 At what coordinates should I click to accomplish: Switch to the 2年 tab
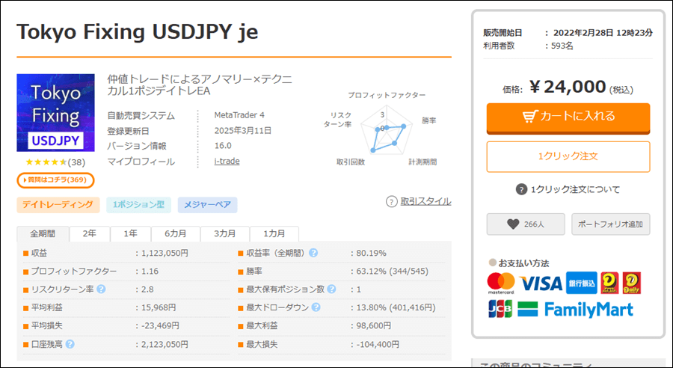pyautogui.click(x=89, y=233)
